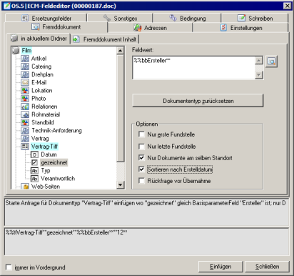
Task: Click the query description text area
Action: point(146,212)
